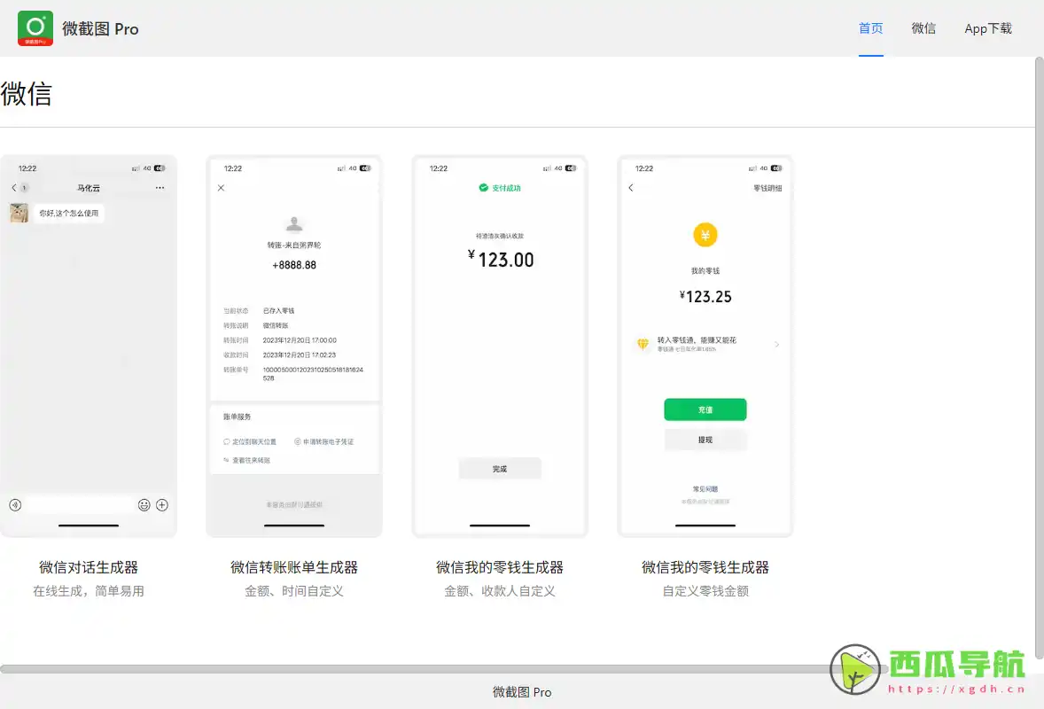This screenshot has height=709, width=1044.
Task: Open 常见问题 link in balance mockup
Action: [x=705, y=488]
